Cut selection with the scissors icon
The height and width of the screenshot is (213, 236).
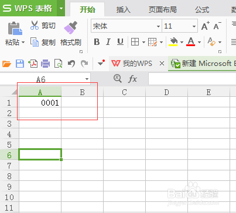pyautogui.click(x=35, y=26)
